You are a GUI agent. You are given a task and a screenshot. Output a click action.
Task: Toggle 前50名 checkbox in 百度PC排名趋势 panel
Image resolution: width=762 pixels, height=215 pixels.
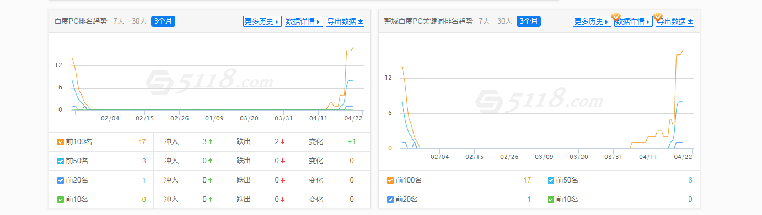click(x=61, y=161)
